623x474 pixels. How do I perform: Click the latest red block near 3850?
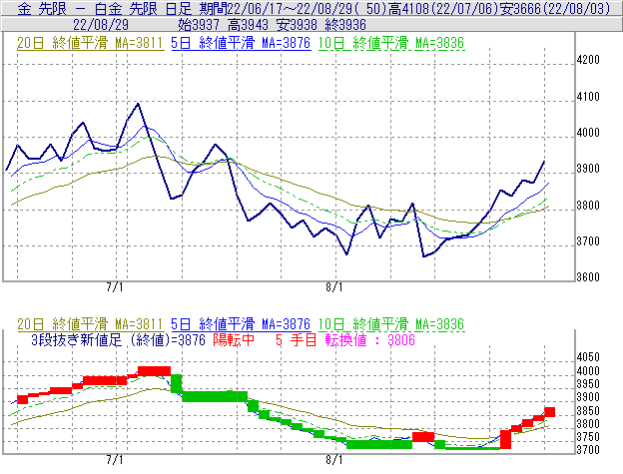pyautogui.click(x=549, y=412)
